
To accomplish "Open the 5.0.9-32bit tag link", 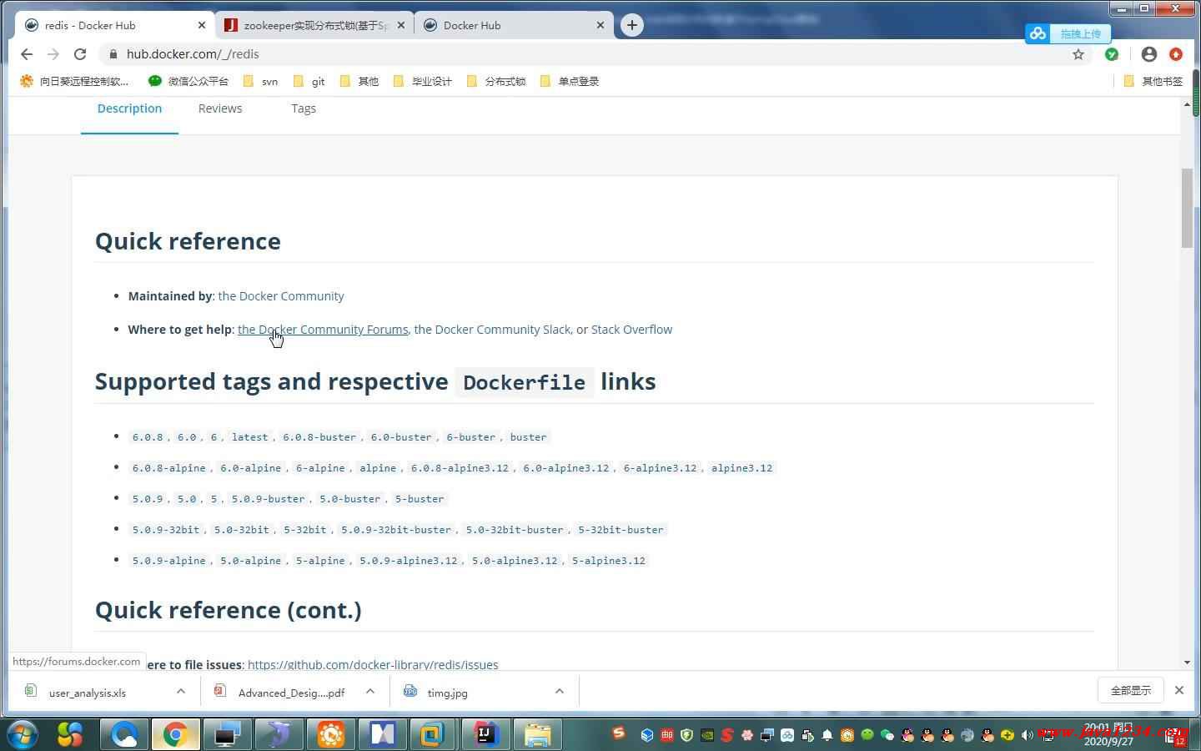I will coord(166,530).
